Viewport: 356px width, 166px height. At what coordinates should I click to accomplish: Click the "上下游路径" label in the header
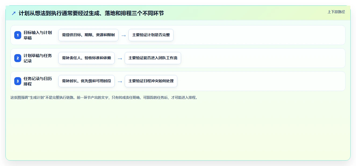pos(336,12)
